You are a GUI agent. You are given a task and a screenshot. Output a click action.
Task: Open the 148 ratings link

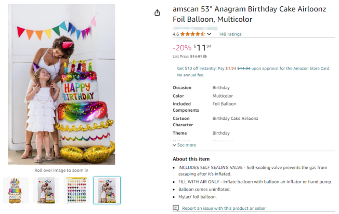coord(230,34)
